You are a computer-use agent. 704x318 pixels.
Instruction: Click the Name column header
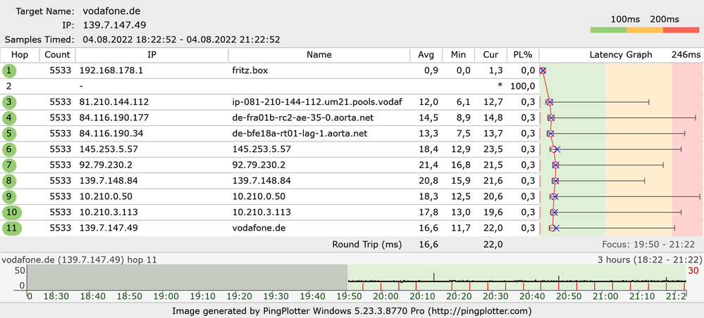pos(319,55)
